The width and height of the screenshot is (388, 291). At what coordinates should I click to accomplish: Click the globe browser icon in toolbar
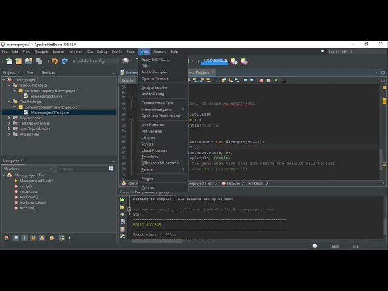point(125,61)
